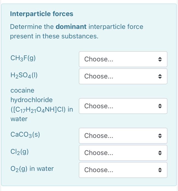Viewport: 178px width, 191px height.
Task: Open the CH3F(g) Choose dropdown
Action: [123, 59]
